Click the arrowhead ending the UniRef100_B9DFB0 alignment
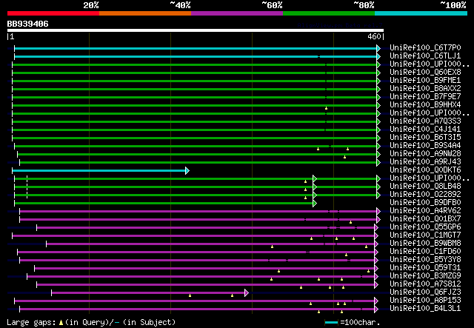Viewport: 474px width, 328px height. (315, 203)
